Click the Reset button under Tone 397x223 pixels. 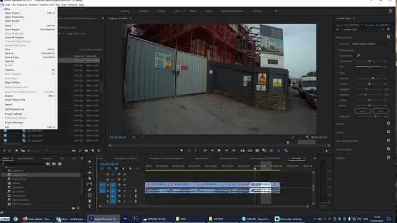point(362,111)
